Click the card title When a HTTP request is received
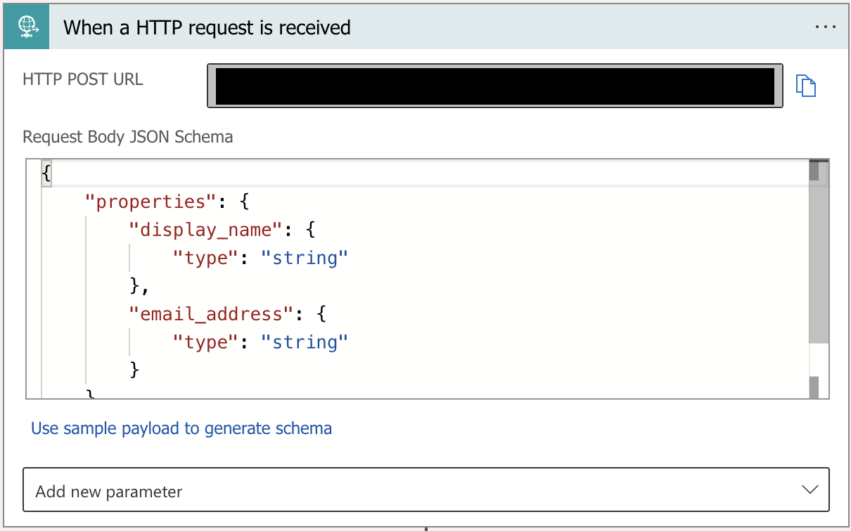The height and width of the screenshot is (531, 851). coord(207,27)
